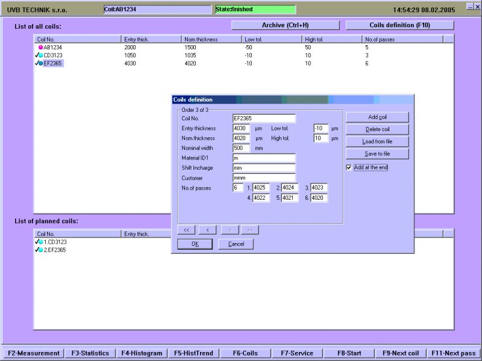
Task: Click the Coil No. input field
Action: (x=264, y=119)
